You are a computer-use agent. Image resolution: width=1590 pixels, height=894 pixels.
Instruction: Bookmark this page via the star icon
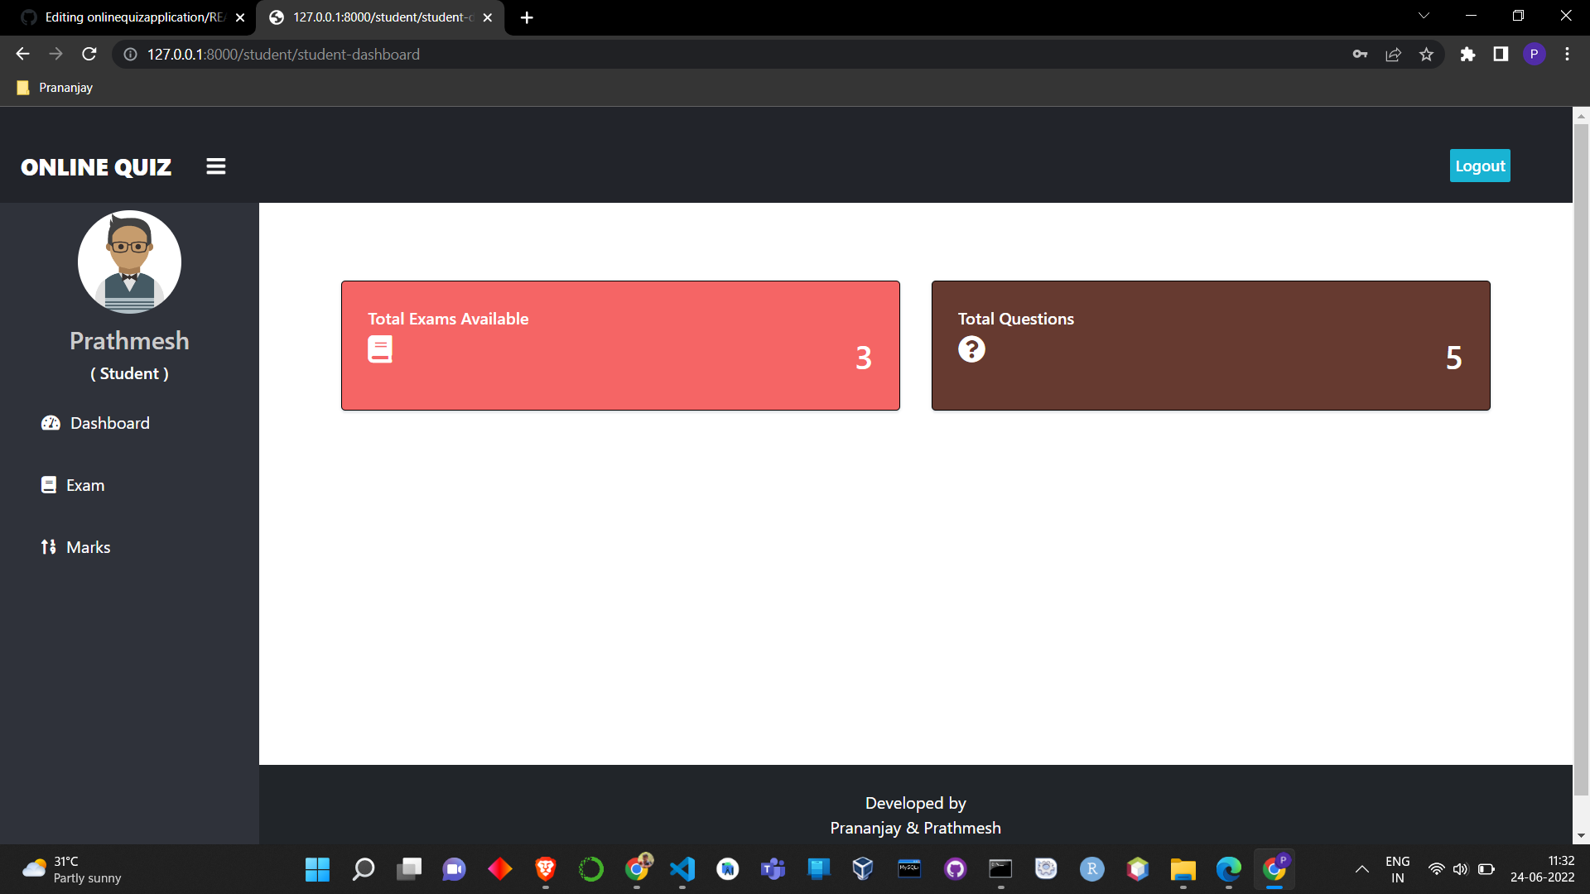pyautogui.click(x=1426, y=54)
